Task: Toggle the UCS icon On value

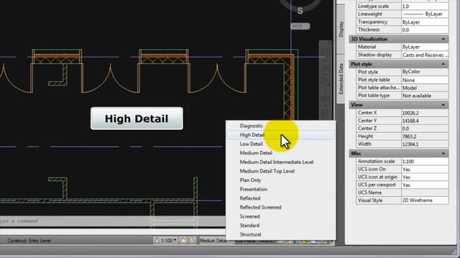Action: [425, 169]
